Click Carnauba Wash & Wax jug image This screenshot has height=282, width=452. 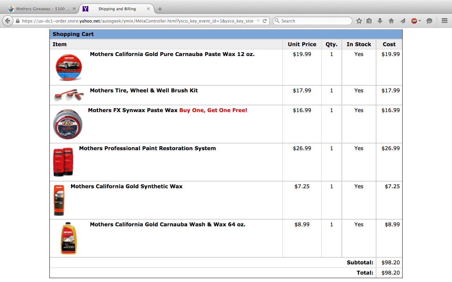(x=69, y=238)
